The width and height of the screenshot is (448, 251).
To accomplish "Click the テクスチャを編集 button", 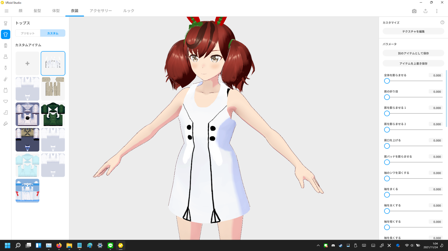I will pyautogui.click(x=413, y=31).
